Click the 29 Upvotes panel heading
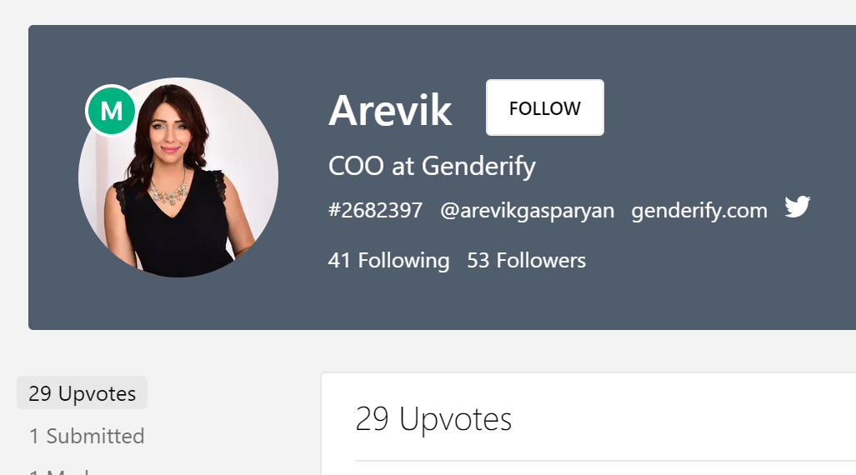The image size is (856, 475). pos(433,419)
